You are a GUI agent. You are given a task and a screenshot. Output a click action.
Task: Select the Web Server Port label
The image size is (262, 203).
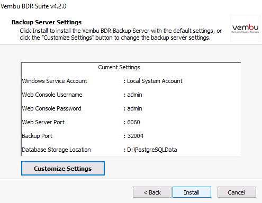pos(43,122)
